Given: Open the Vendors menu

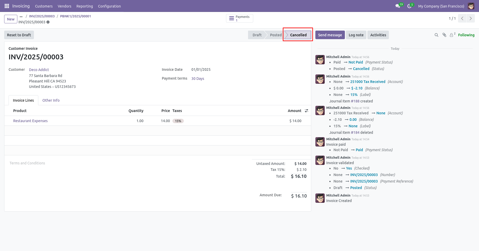Looking at the screenshot, I should pos(64,6).
